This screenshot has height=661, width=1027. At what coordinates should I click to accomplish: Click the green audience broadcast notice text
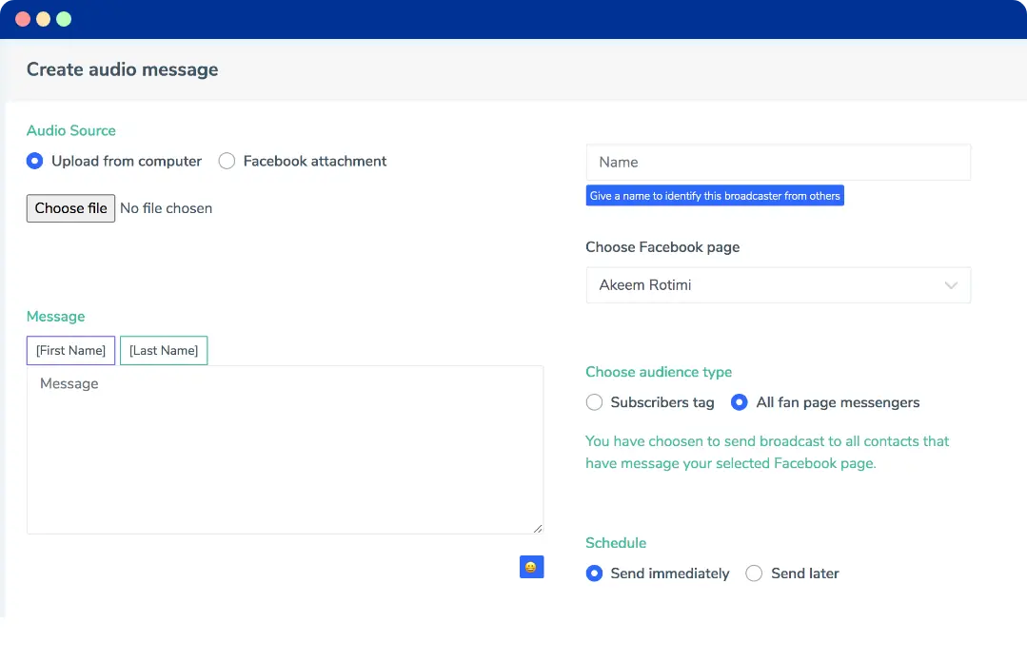(767, 452)
